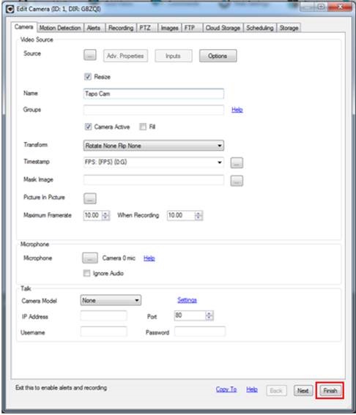This screenshot has width=356, height=415.
Task: Enable the Ignore Audio checkbox
Action: click(86, 273)
